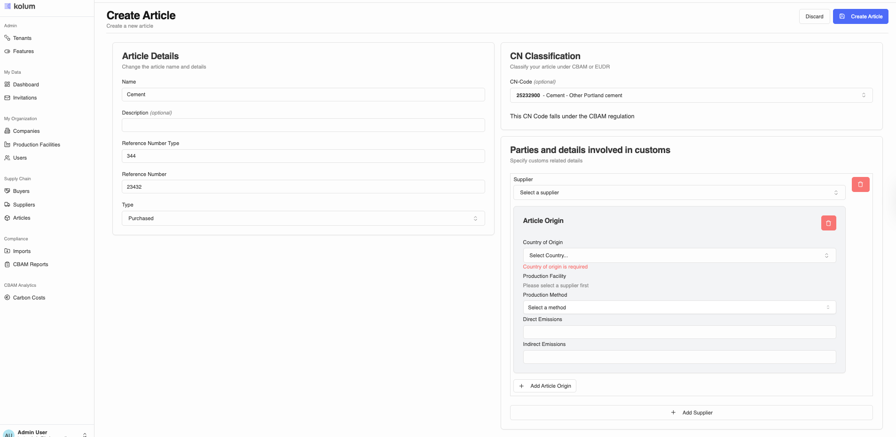Click the CBAM Reports clipboard icon

click(x=7, y=264)
